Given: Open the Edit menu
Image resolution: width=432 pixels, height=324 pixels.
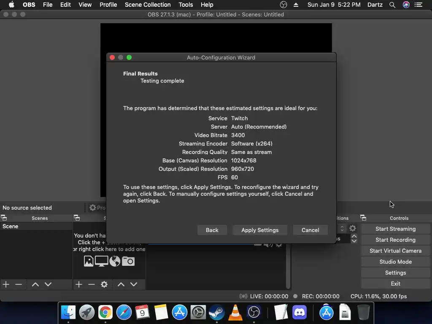Looking at the screenshot, I should coord(65,5).
